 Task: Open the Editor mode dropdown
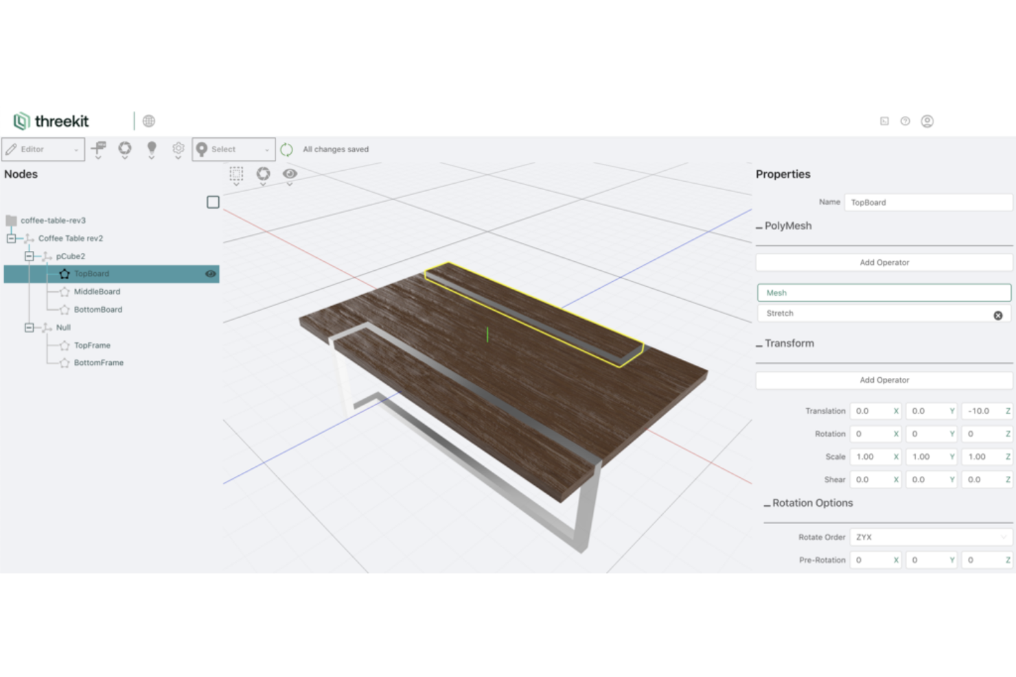point(43,150)
